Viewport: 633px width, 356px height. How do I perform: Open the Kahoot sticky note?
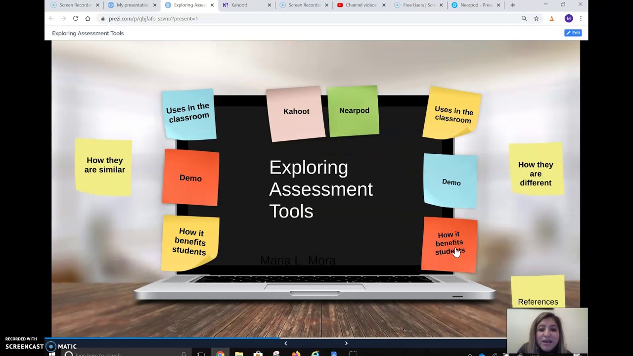point(296,113)
